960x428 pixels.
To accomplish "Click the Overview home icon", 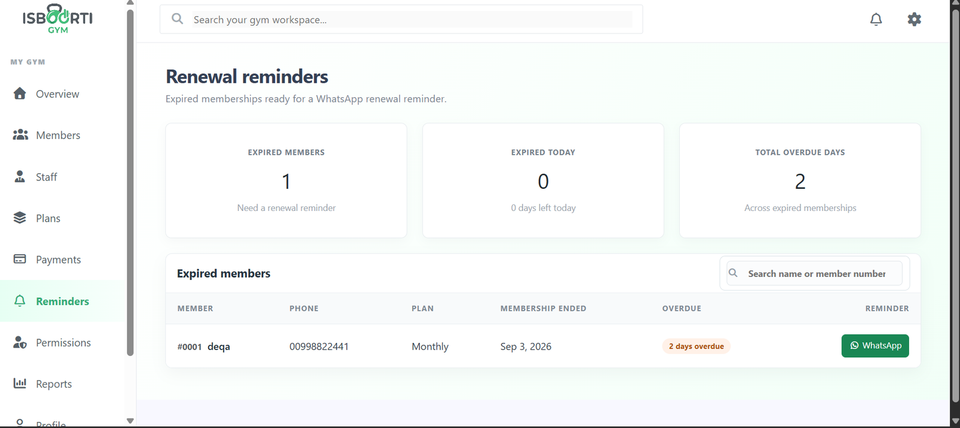I will 20,94.
